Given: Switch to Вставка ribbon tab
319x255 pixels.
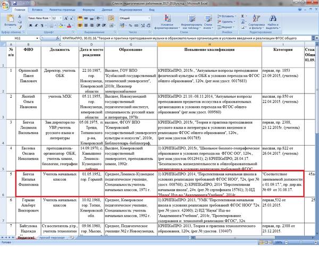Looking at the screenshot, I should point(37,10).
